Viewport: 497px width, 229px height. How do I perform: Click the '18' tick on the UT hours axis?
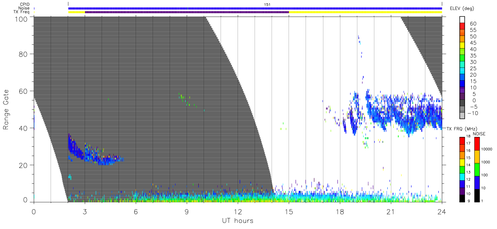(340, 211)
